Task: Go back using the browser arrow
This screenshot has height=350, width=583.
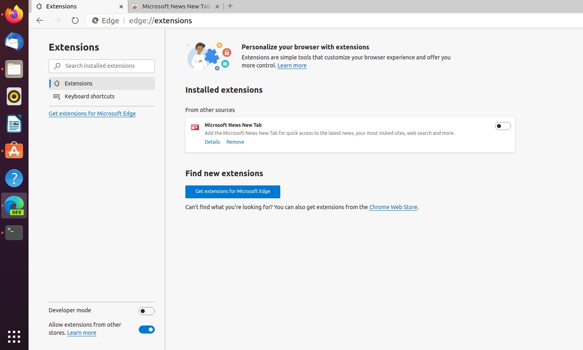Action: [x=40, y=20]
